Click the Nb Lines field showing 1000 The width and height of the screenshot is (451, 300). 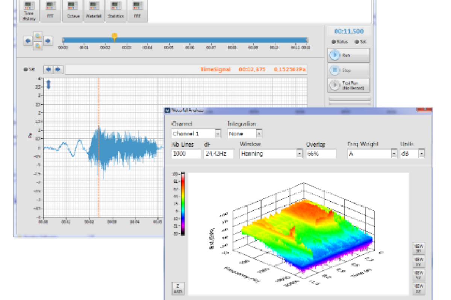tap(186, 153)
